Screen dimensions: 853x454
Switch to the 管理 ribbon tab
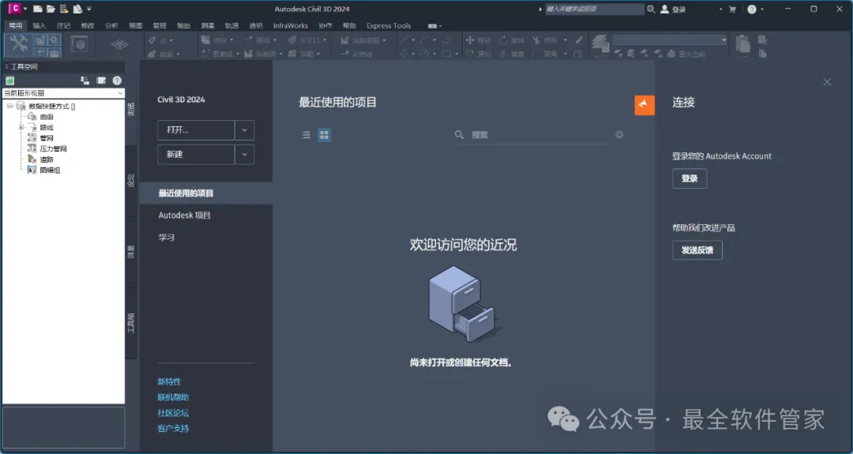pos(160,25)
